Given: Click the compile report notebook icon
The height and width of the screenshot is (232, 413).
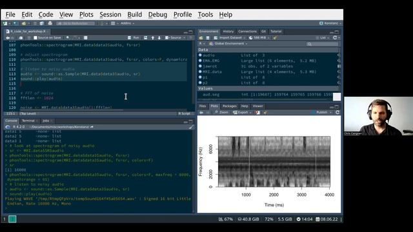Looking at the screenshot, I should tap(86, 38).
